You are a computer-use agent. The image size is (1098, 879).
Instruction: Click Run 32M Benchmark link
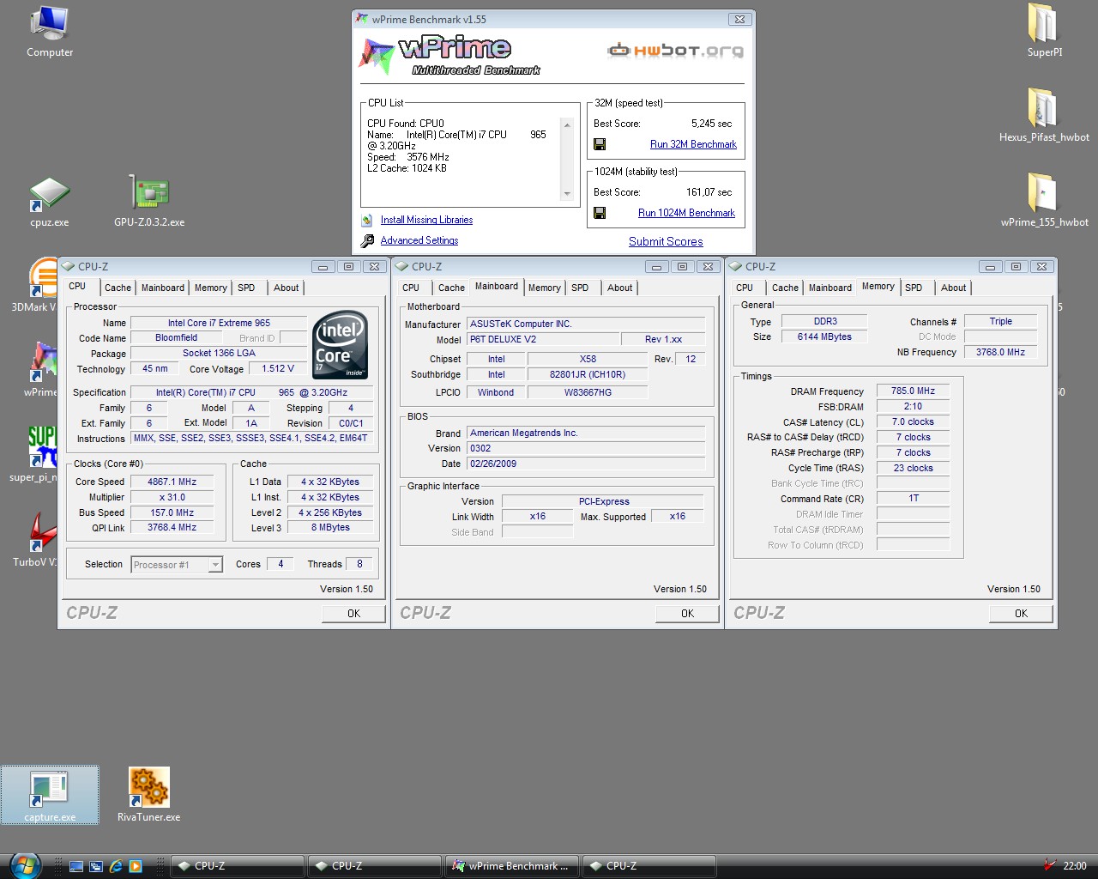click(693, 144)
